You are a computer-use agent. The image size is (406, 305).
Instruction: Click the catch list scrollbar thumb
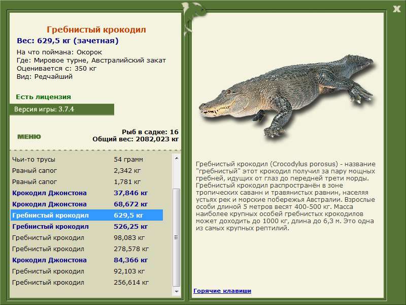177,236
